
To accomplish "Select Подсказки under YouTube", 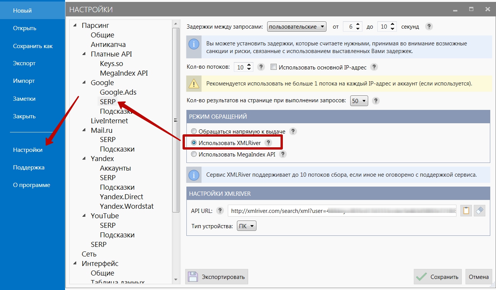I will point(117,235).
